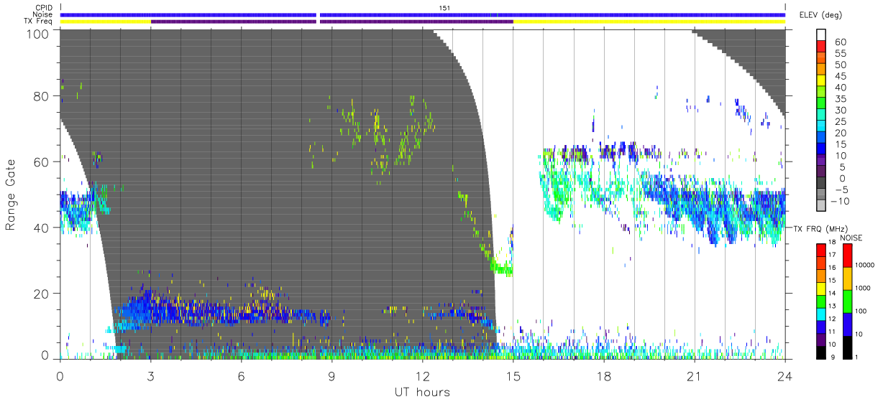Click the '80' tick on the Range Gate axis
The width and height of the screenshot is (883, 407).
42,96
